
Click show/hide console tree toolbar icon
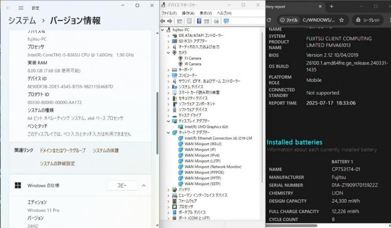point(179,21)
